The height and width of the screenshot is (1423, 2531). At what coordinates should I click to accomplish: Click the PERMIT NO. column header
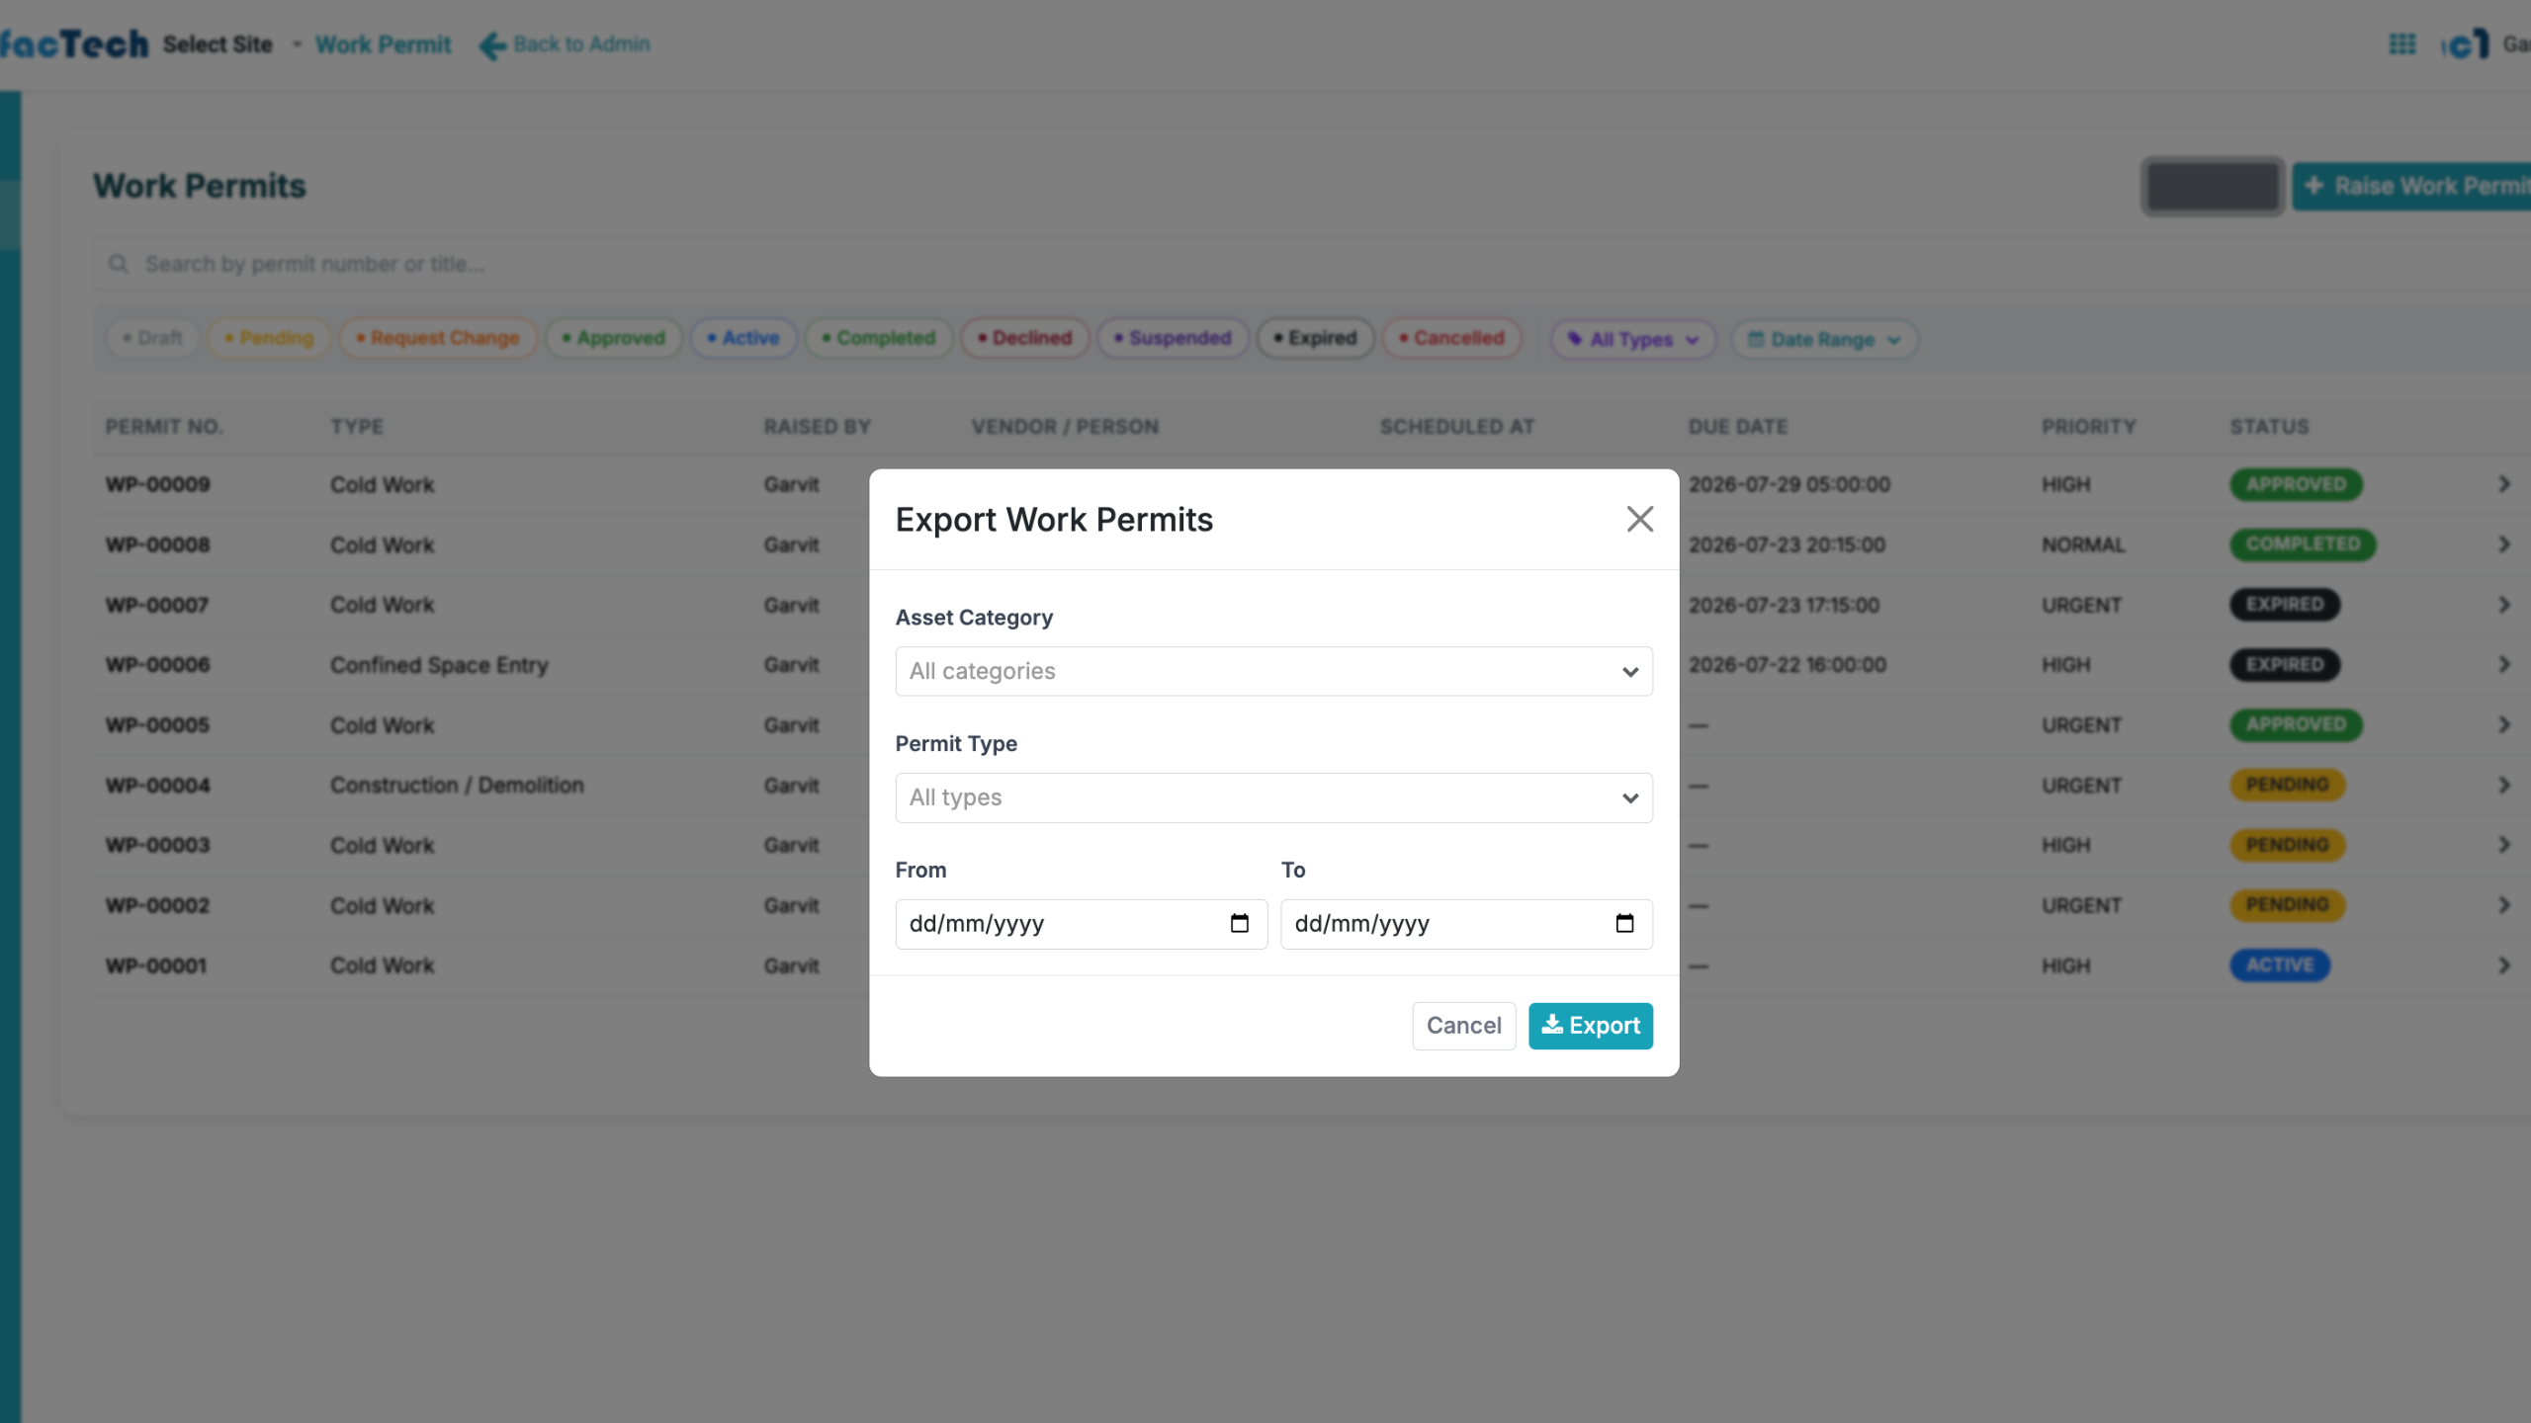click(x=164, y=427)
